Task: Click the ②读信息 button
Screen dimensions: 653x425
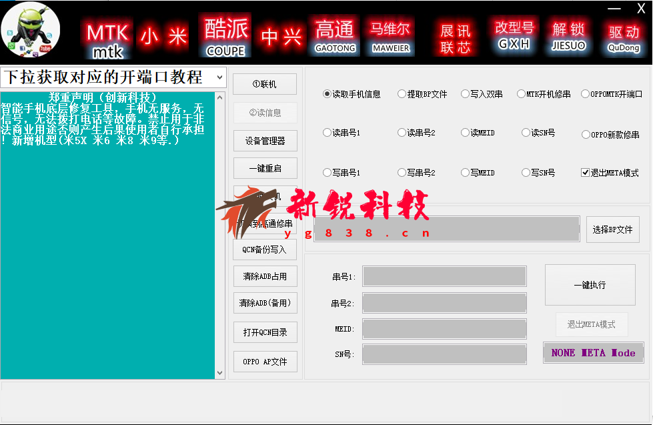Action: (265, 113)
